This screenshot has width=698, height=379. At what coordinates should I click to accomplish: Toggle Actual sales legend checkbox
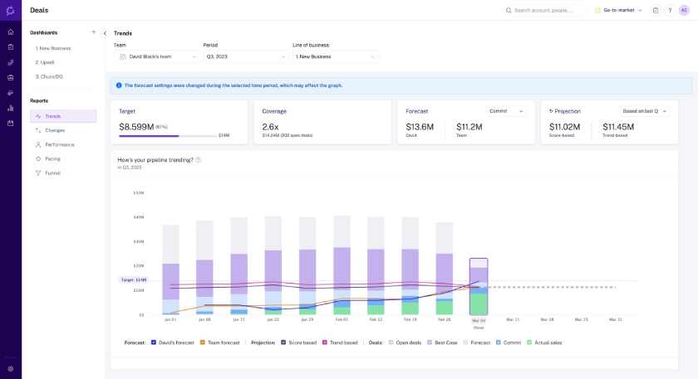(529, 343)
